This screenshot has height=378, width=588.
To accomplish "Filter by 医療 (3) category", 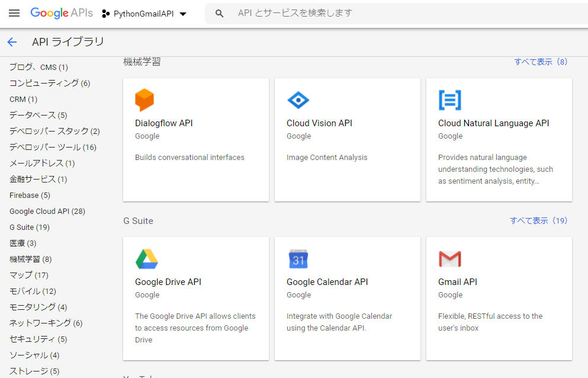I will click(x=23, y=244).
